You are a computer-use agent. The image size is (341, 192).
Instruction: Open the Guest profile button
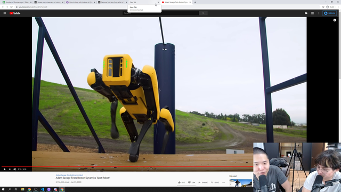click(x=330, y=7)
